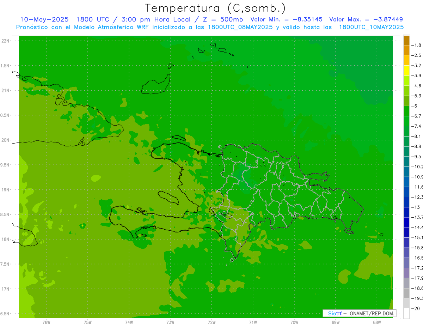This screenshot has height=327, width=423.
Task: Click the "22N" latitude label
Action: [5, 41]
